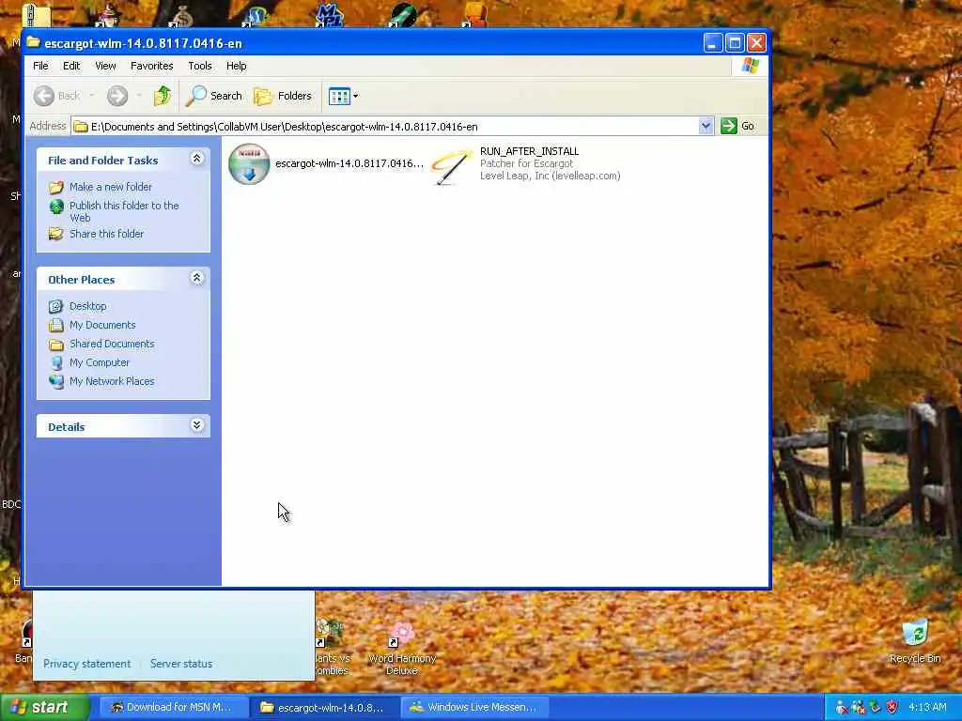
Task: Select the escargot-wlm installer file icon
Action: 249,163
